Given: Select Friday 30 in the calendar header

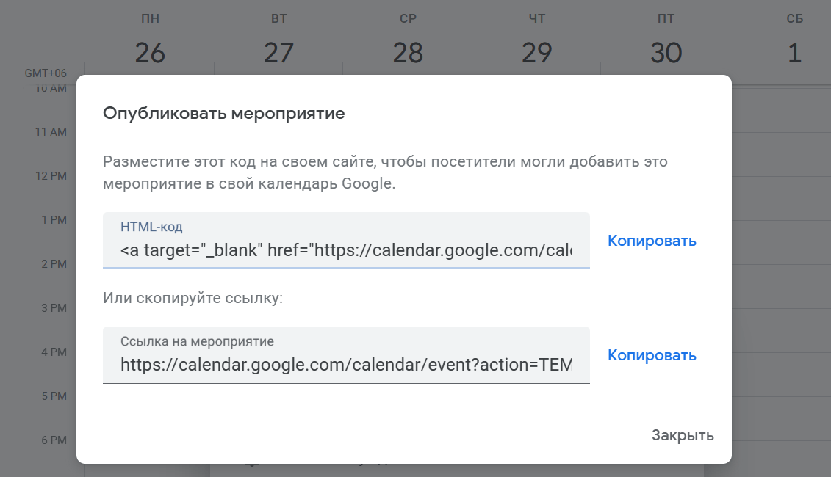Looking at the screenshot, I should pos(666,52).
